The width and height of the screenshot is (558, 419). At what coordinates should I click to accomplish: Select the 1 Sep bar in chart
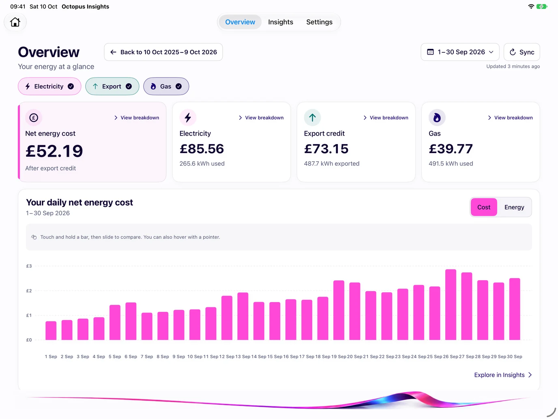click(x=51, y=330)
